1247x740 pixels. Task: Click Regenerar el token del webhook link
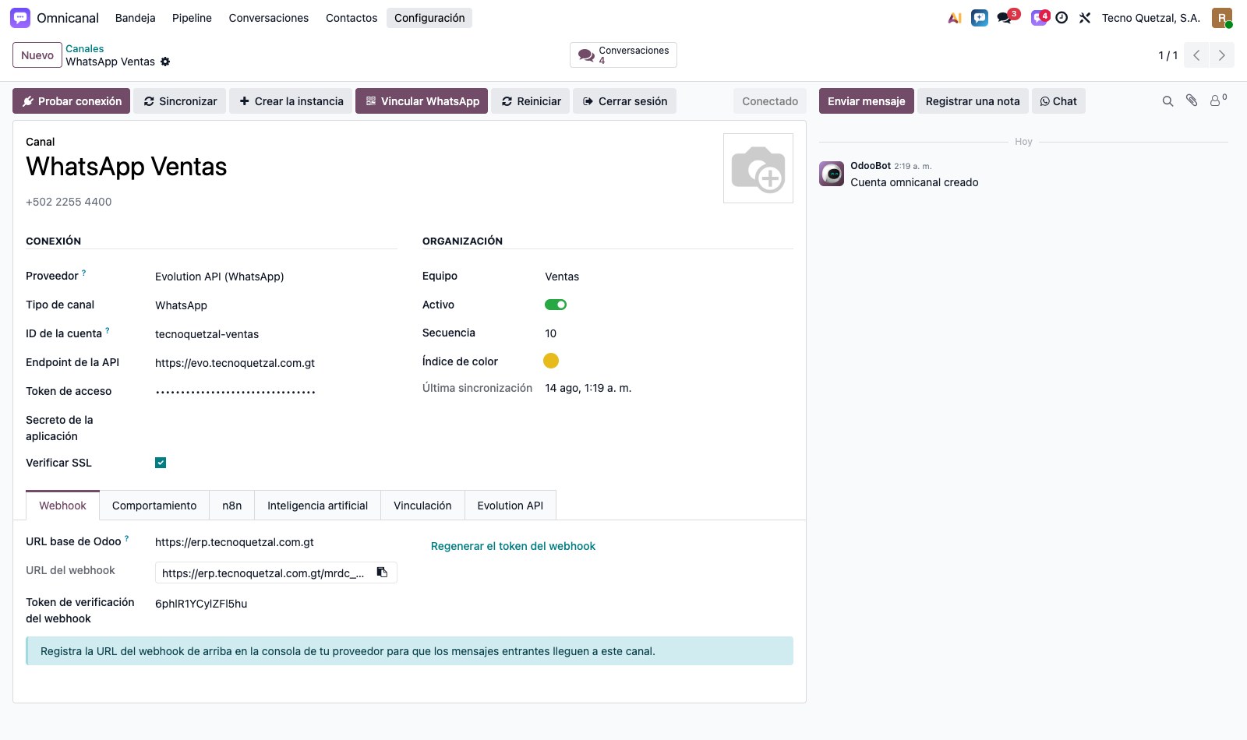(513, 546)
